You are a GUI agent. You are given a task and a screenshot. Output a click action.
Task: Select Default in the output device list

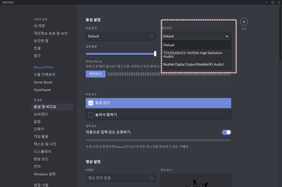196,45
